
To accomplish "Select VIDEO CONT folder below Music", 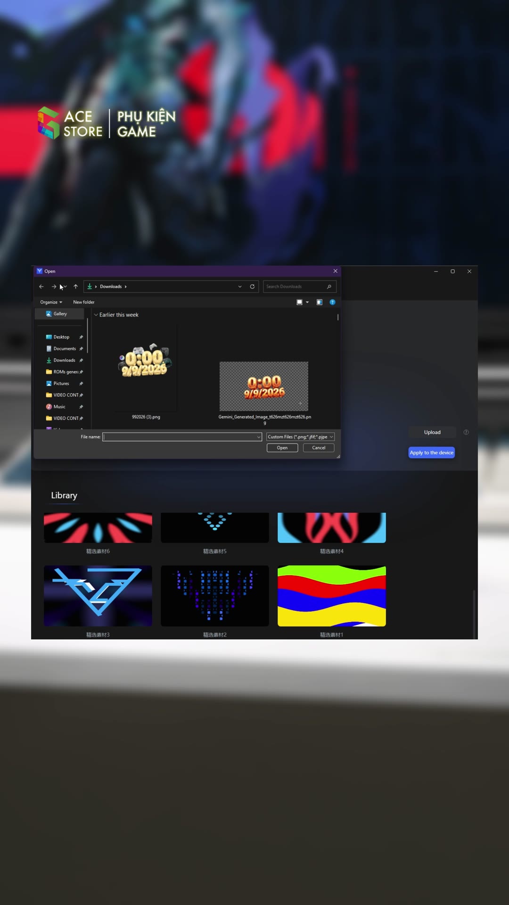I will coord(62,418).
